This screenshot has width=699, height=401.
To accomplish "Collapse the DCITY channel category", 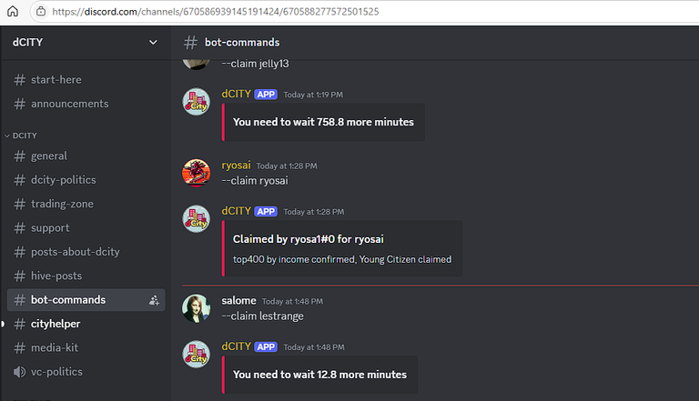I will (21, 135).
